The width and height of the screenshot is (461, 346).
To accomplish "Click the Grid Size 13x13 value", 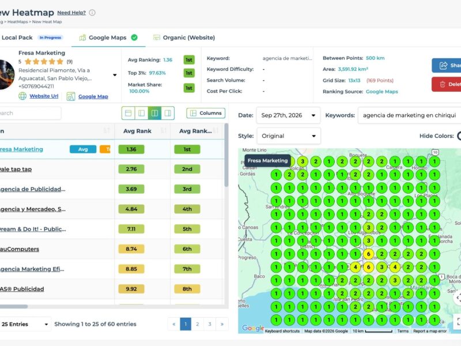I will 354,80.
